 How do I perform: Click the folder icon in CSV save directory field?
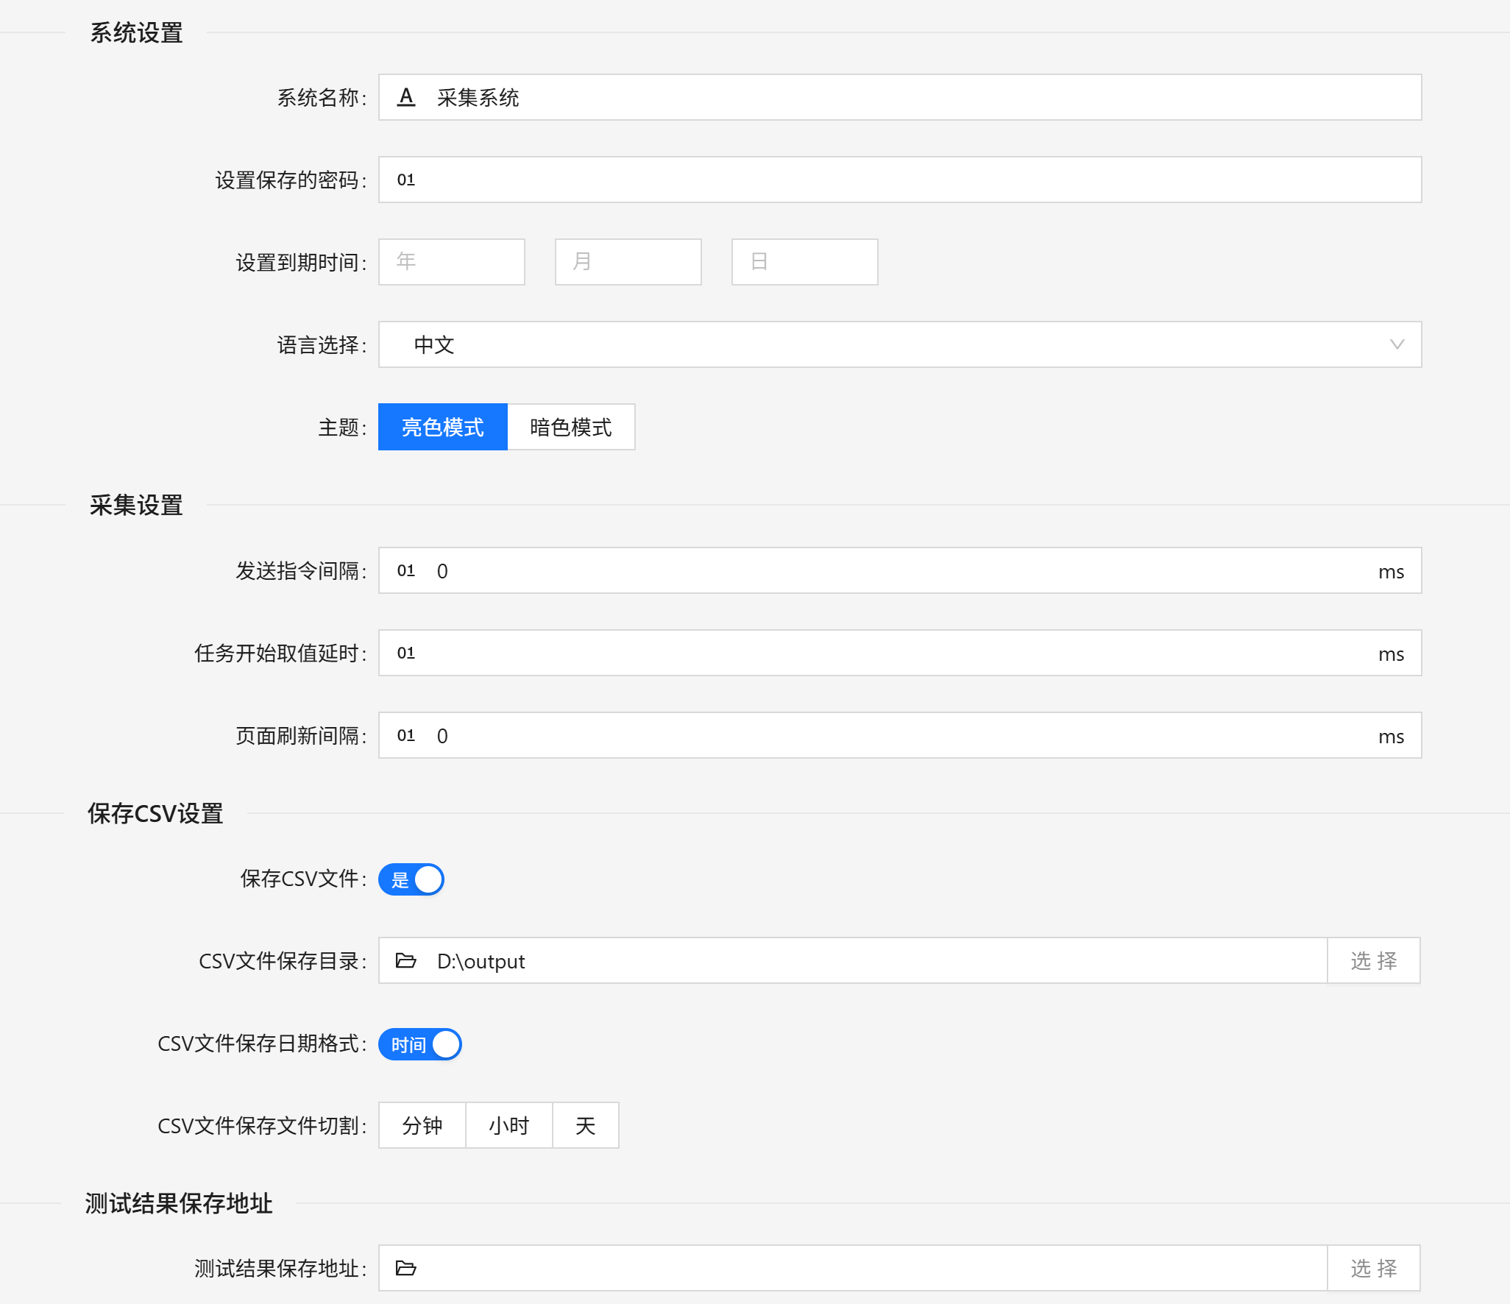coord(405,960)
